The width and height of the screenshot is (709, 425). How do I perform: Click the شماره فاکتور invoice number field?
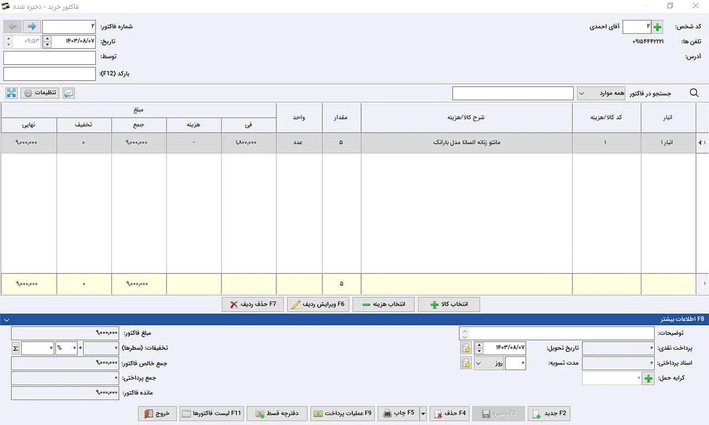point(69,27)
